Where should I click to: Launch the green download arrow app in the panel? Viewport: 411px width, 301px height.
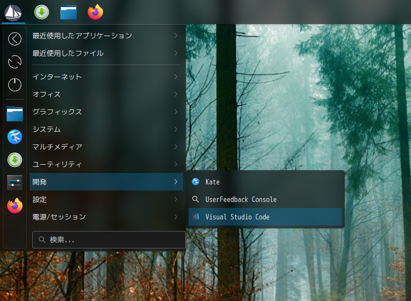pos(42,12)
